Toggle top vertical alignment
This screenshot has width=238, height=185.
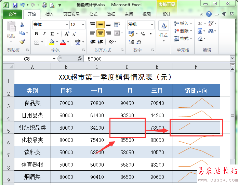[93, 24]
